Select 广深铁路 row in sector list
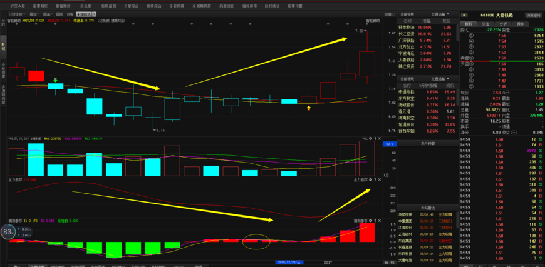The height and width of the screenshot is (267, 545). pos(427,40)
